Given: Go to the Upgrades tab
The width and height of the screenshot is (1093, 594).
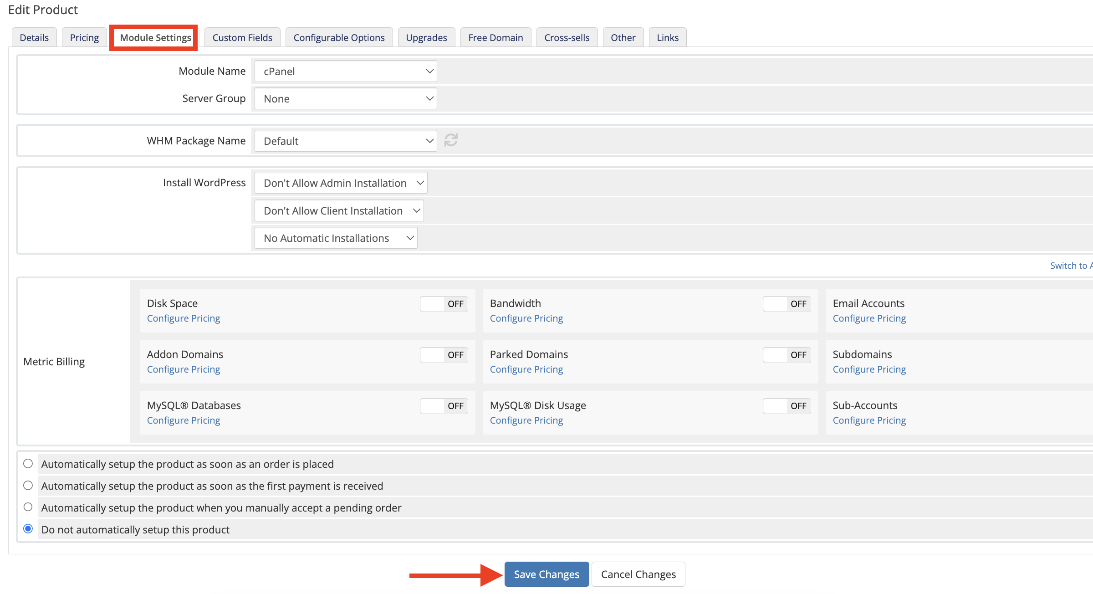Looking at the screenshot, I should [x=426, y=37].
